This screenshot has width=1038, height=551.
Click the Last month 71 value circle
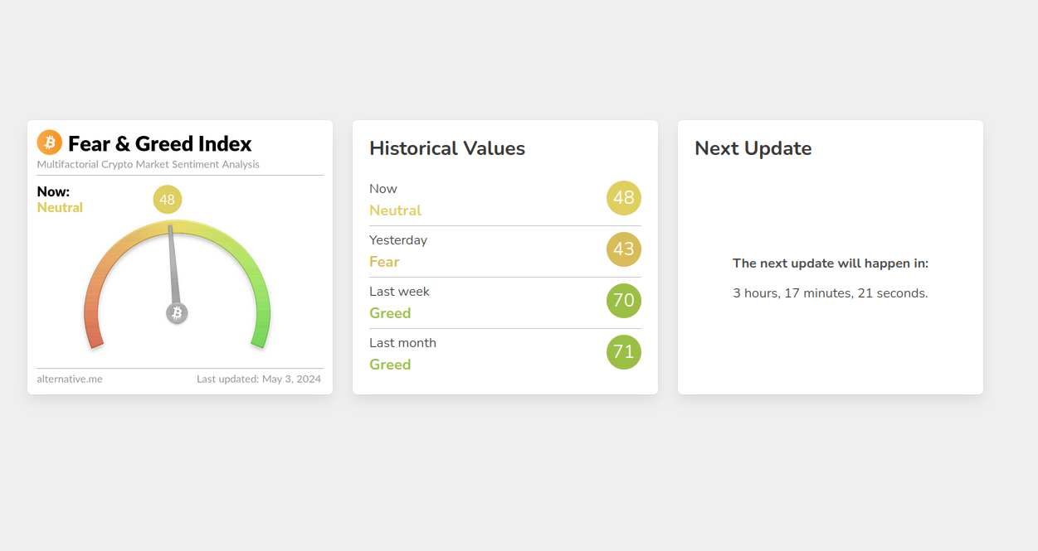pyautogui.click(x=624, y=352)
